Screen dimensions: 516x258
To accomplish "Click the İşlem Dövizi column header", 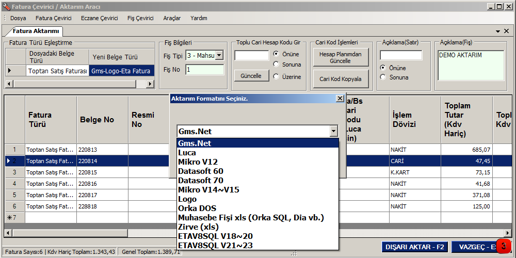I will (x=415, y=120).
